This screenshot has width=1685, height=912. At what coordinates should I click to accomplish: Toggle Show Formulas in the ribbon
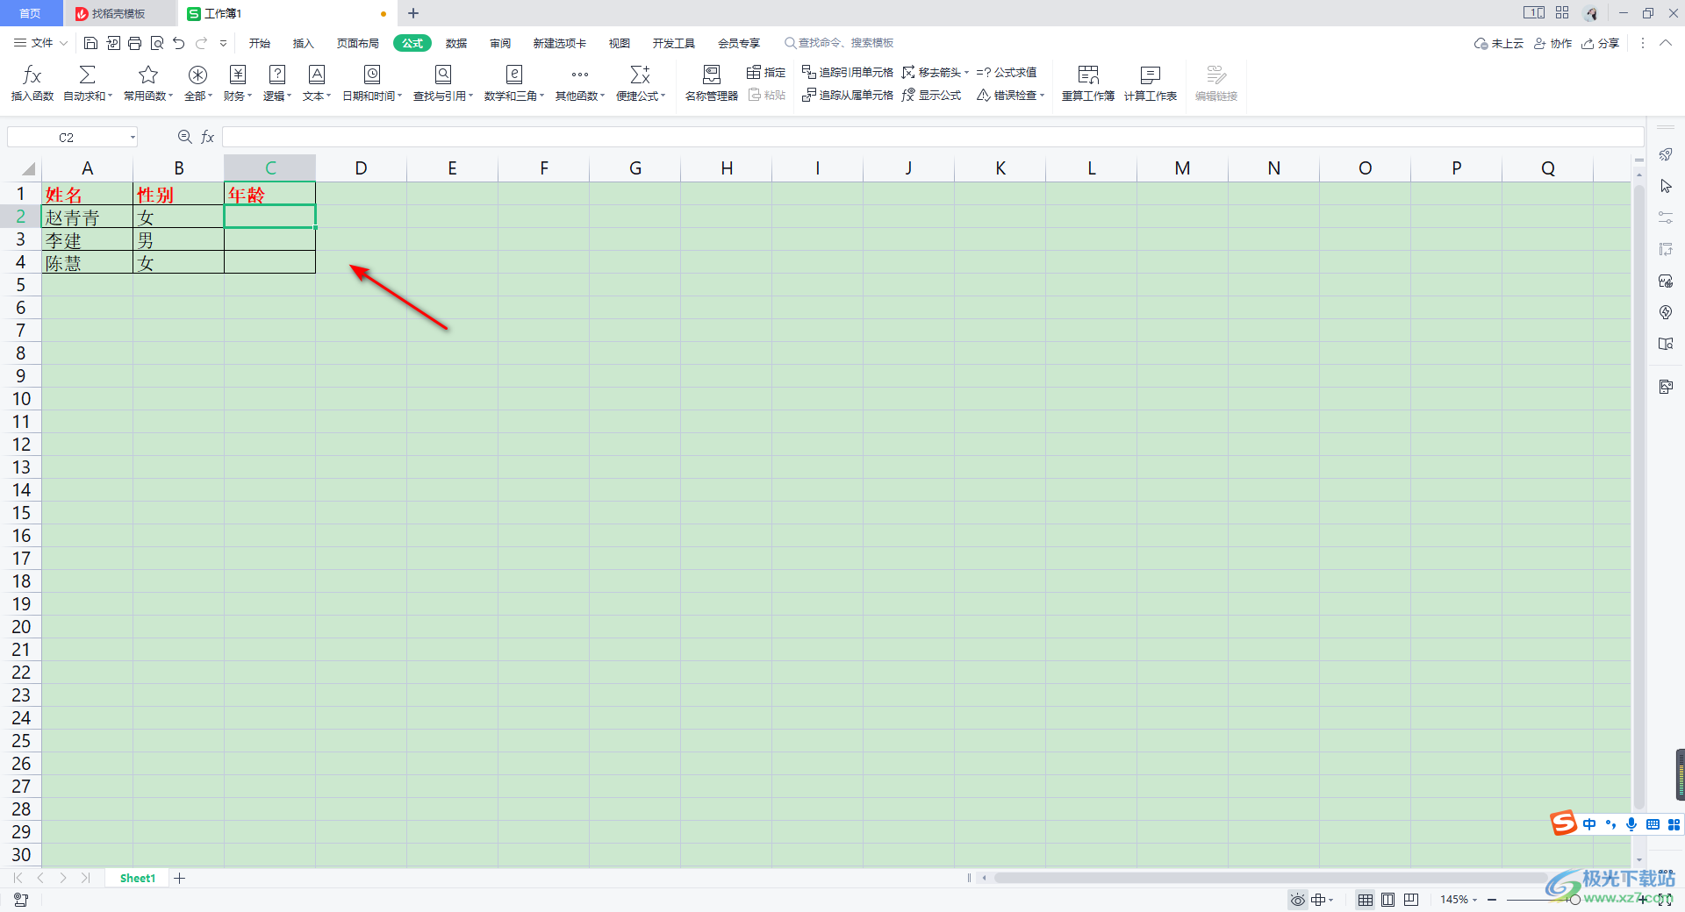click(x=931, y=95)
